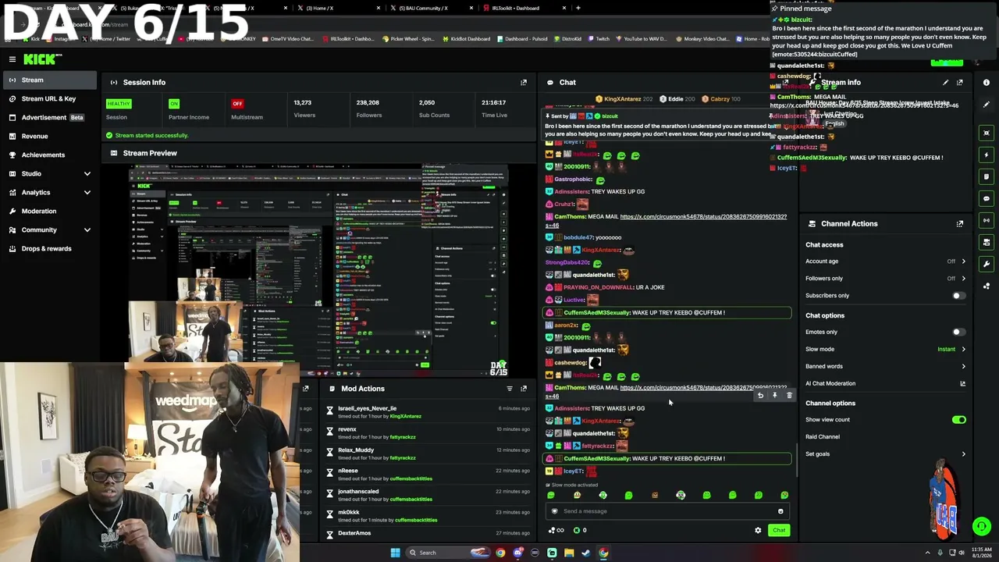999x562 pixels.
Task: Pop out the Stream info panel
Action: tap(960, 82)
